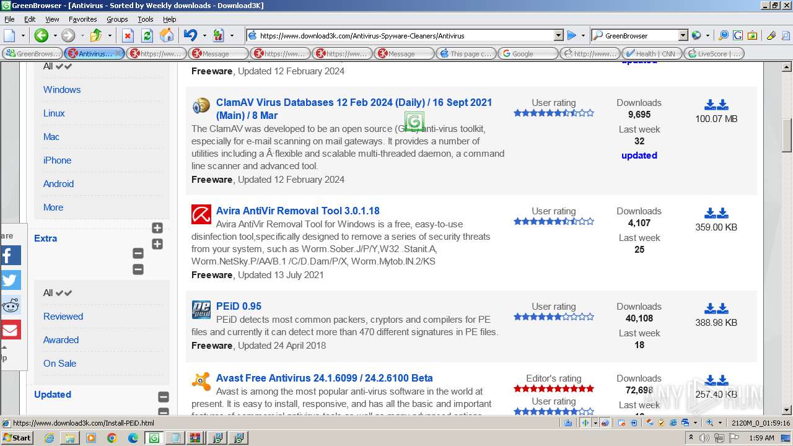This screenshot has height=446, width=793.
Task: Share the page on Facebook
Action: click(11, 255)
